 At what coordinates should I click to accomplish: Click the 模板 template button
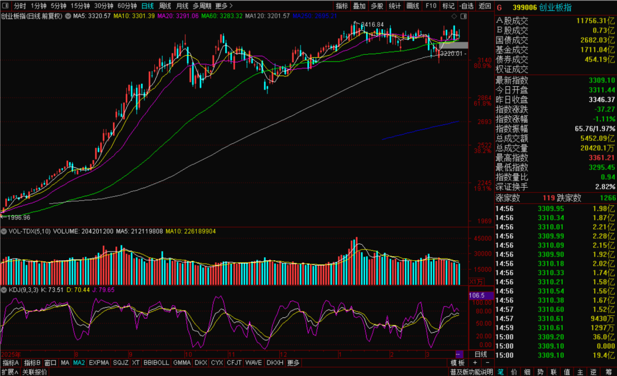pyautogui.click(x=458, y=363)
